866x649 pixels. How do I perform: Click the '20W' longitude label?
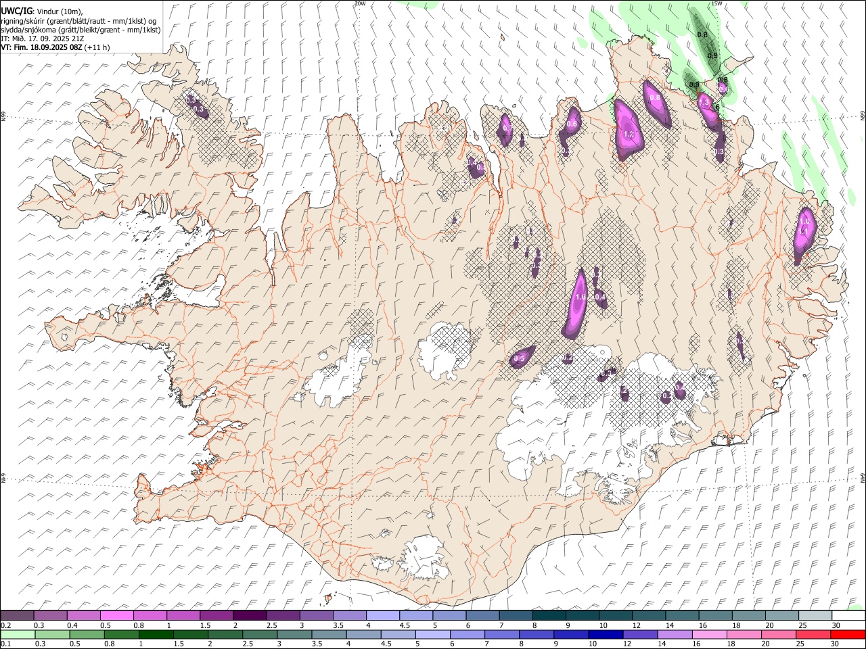click(x=360, y=3)
